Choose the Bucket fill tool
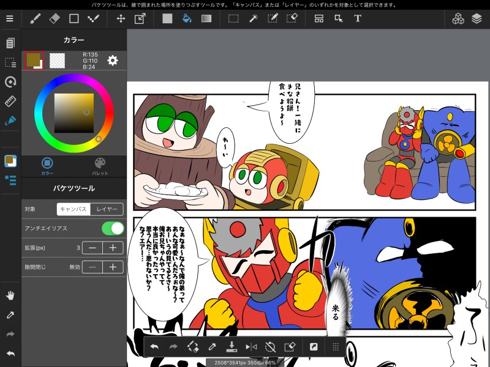The image size is (490, 367). (187, 18)
